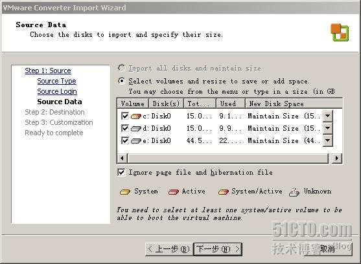Click the Source Data step label in sidebar
Image resolution: width=361 pixels, height=264 pixels.
click(60, 102)
